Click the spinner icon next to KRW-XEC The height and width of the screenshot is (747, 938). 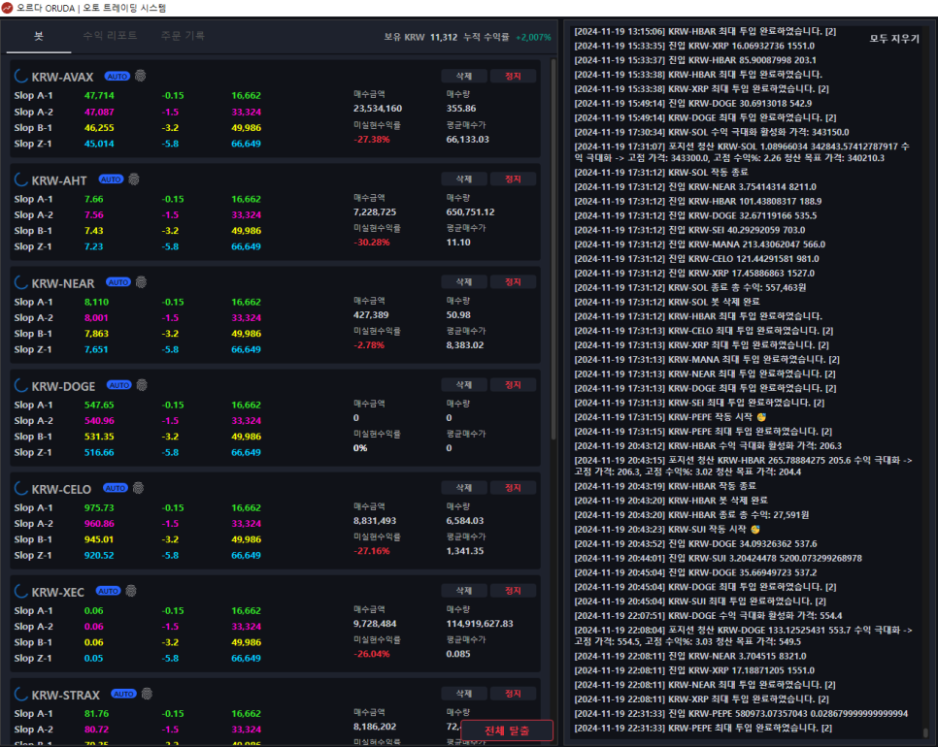21,591
